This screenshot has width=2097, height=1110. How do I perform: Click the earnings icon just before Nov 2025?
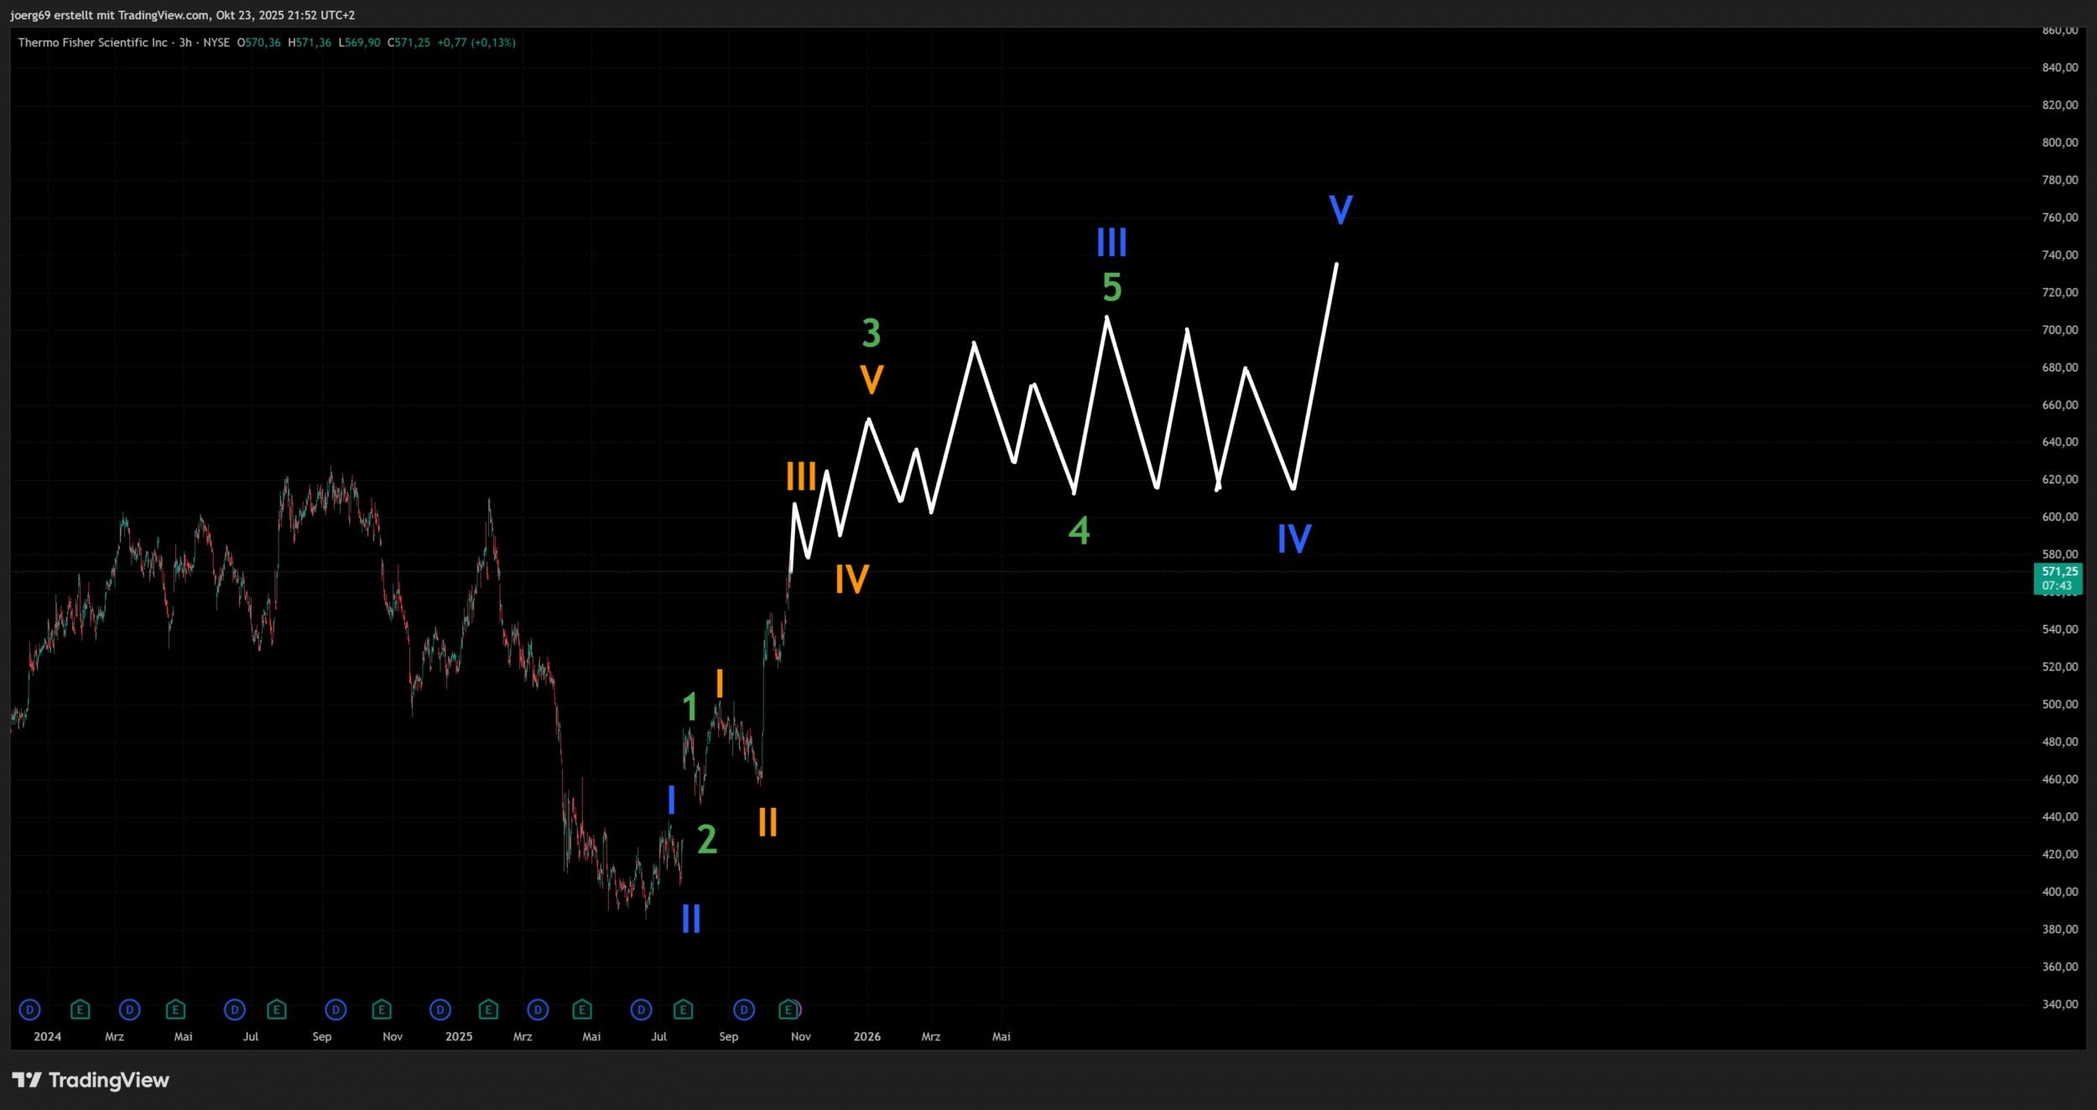point(788,1009)
